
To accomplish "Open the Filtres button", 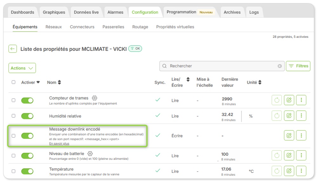I will pos(298,66).
